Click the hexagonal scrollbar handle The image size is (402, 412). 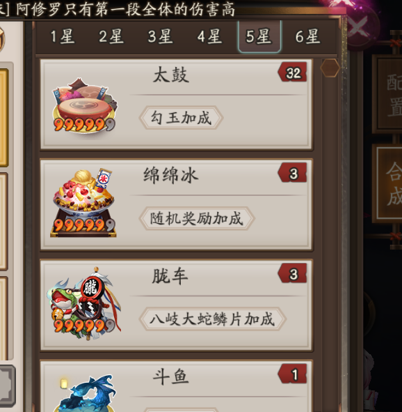pyautogui.click(x=330, y=68)
